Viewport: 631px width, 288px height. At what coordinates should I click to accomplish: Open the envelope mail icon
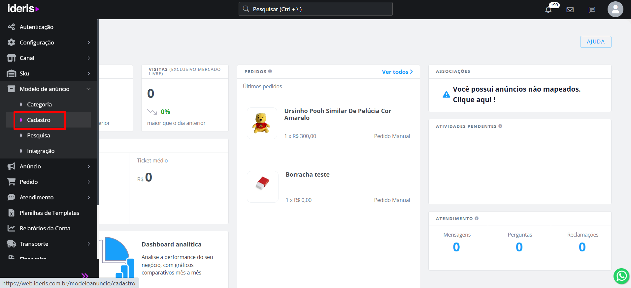(570, 10)
